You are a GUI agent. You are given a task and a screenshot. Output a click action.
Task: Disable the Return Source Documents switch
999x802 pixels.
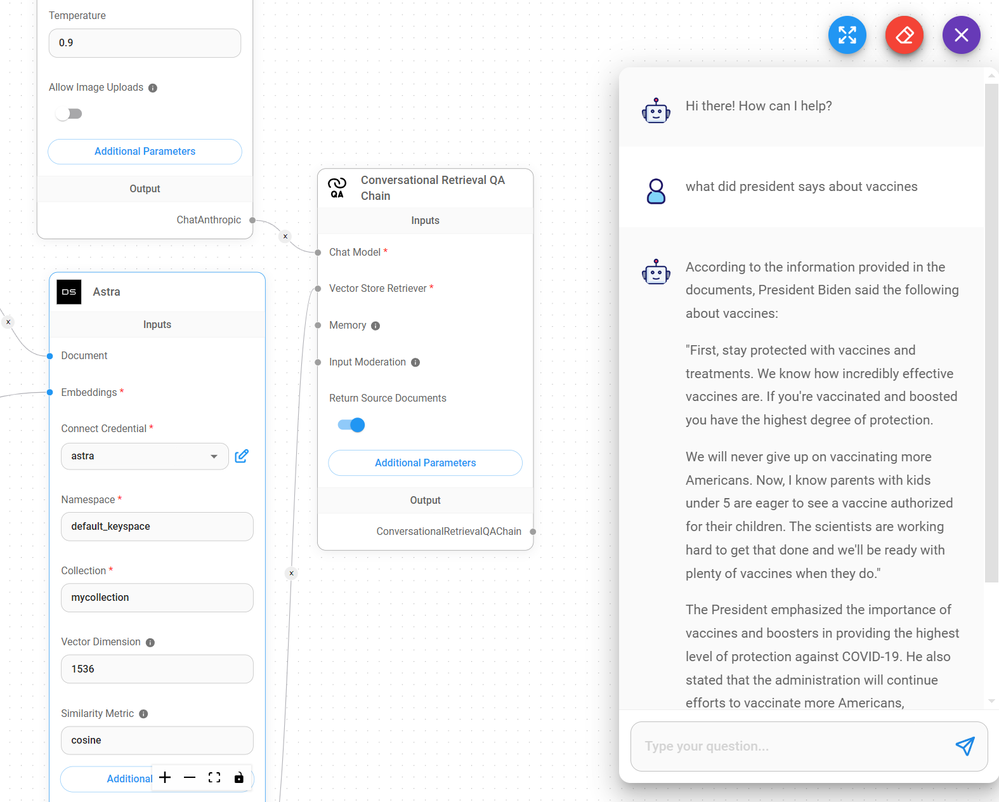point(351,425)
